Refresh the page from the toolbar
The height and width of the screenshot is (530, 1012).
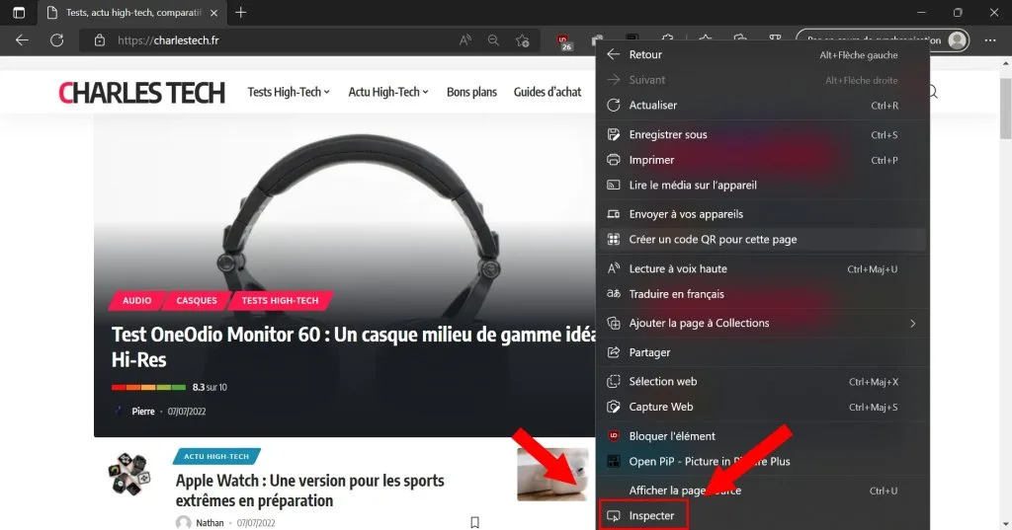tap(56, 40)
